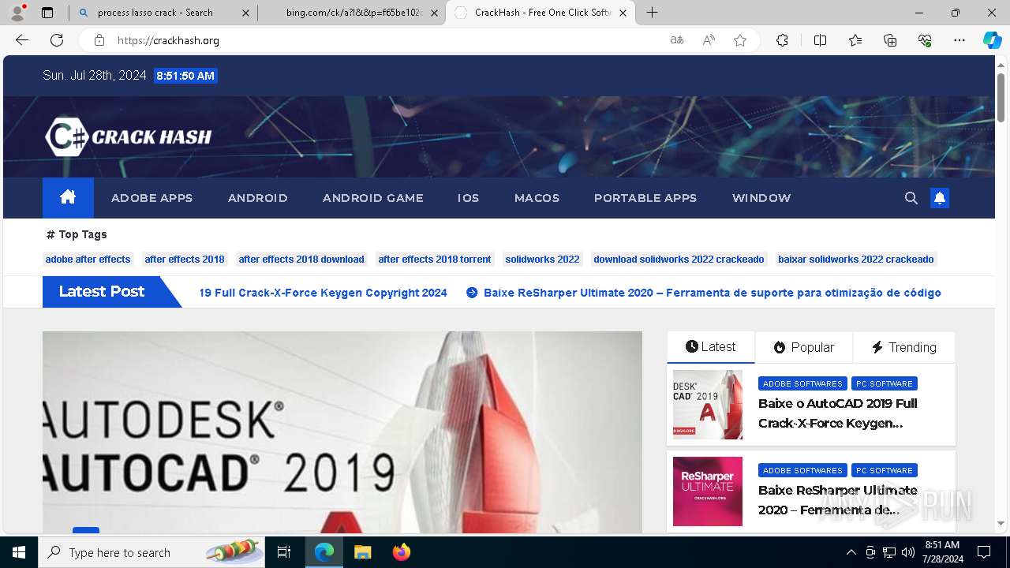Open Task View on the taskbar
The width and height of the screenshot is (1010, 568).
pyautogui.click(x=284, y=552)
